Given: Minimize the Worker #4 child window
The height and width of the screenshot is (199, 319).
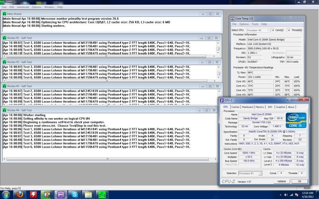Looking at the screenshot, I should 199,110.
